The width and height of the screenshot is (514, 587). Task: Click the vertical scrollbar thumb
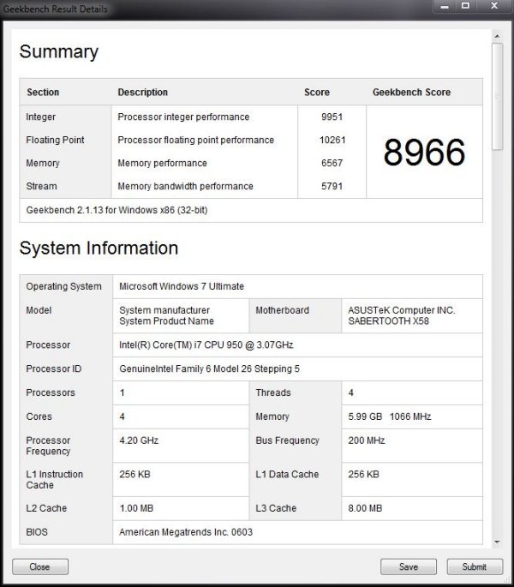[x=497, y=97]
